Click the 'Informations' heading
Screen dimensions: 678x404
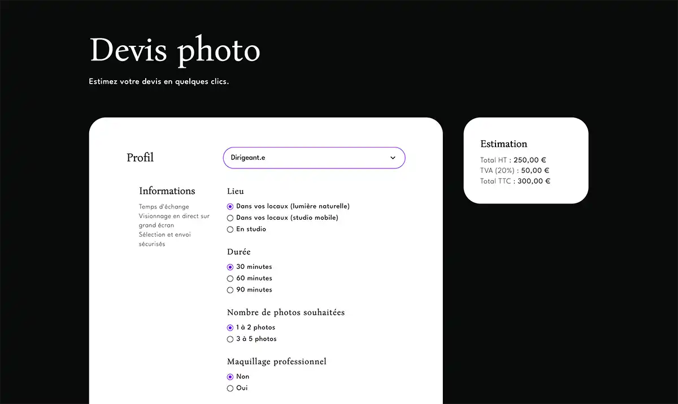point(167,191)
